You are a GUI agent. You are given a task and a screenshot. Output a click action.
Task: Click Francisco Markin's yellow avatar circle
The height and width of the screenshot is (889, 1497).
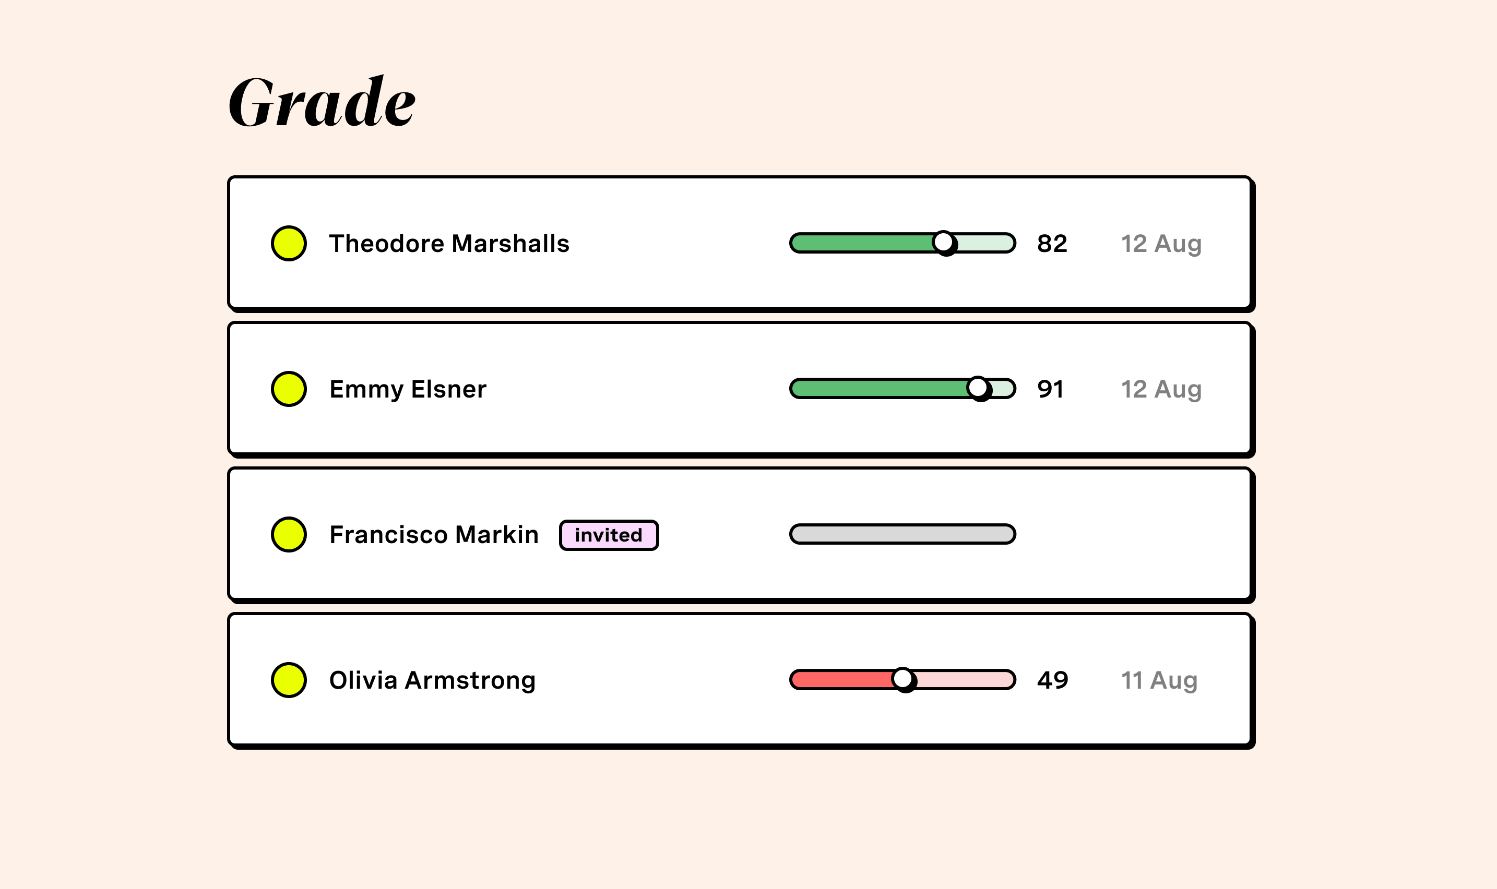(289, 534)
